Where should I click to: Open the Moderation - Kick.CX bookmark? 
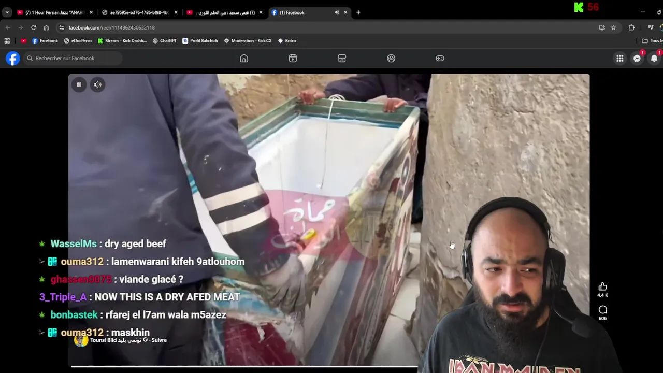[x=248, y=40]
